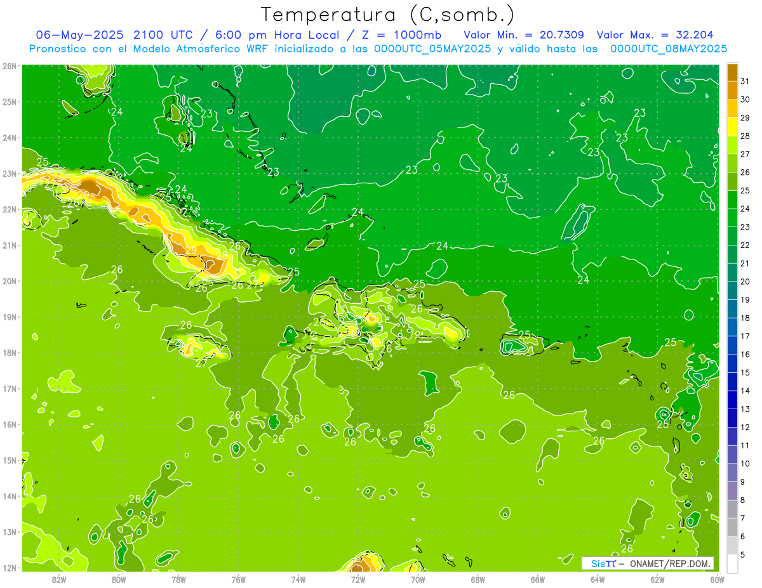Click the colorbar scale label "5"
The image size is (762, 588).
point(743,555)
